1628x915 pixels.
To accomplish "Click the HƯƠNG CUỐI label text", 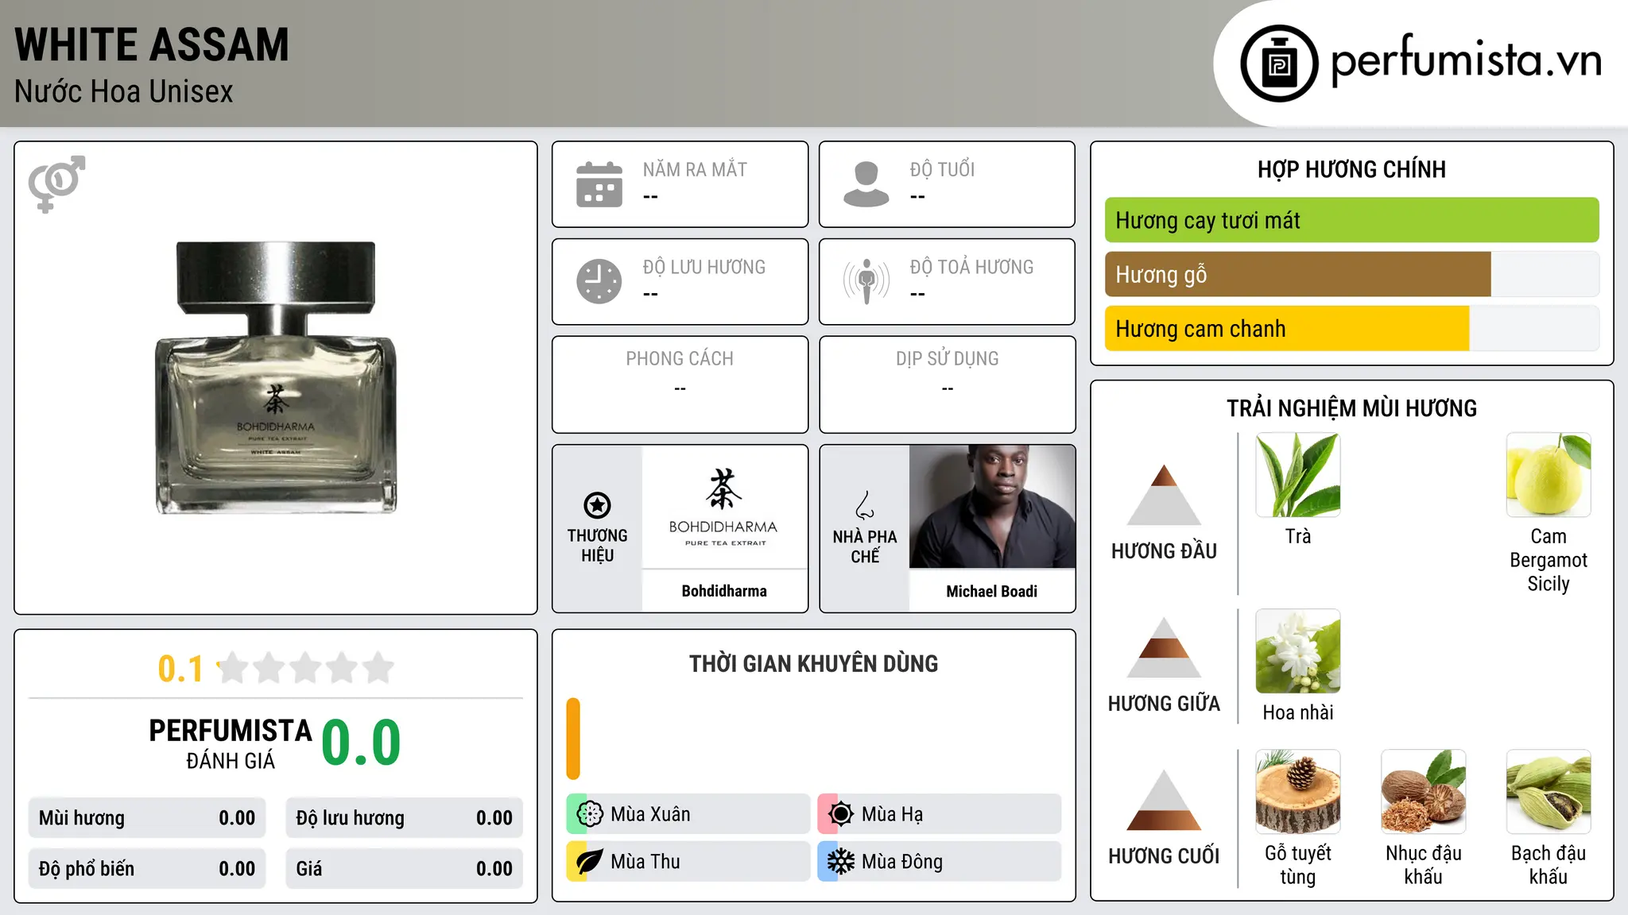I will (x=1164, y=856).
